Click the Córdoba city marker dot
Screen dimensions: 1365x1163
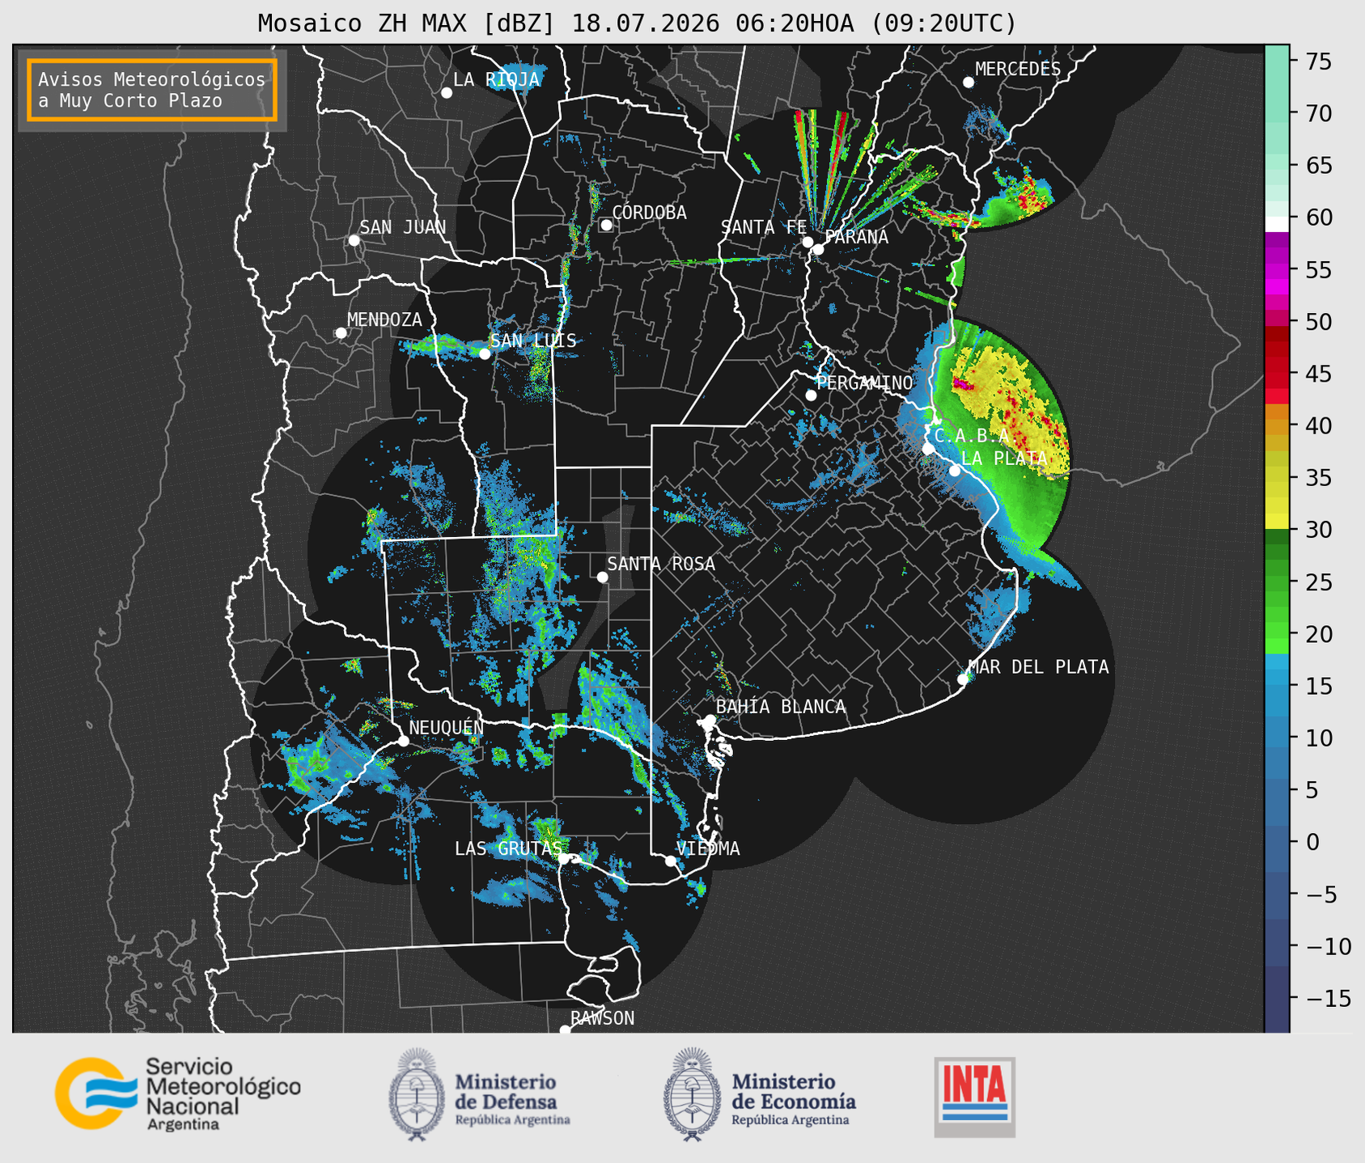[x=606, y=225]
